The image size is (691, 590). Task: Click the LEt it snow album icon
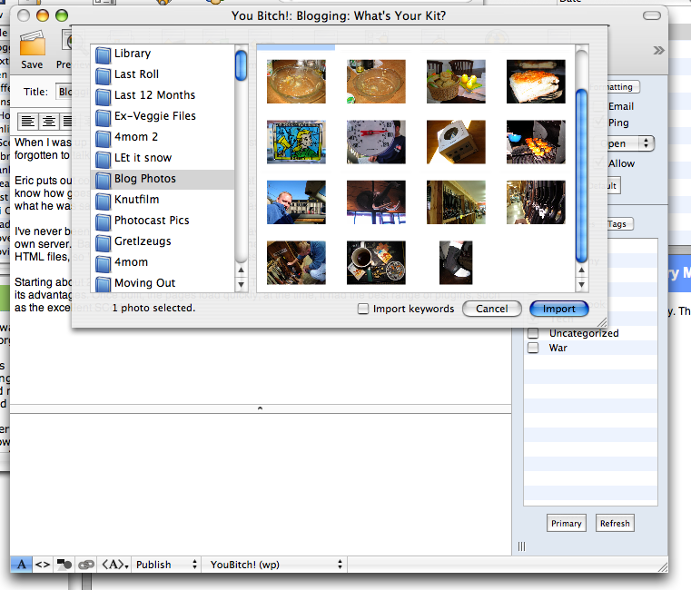(x=104, y=159)
